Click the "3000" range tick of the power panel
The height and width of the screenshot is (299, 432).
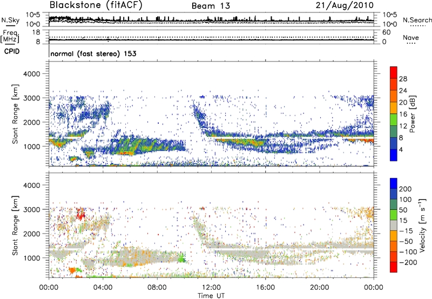pos(31,98)
